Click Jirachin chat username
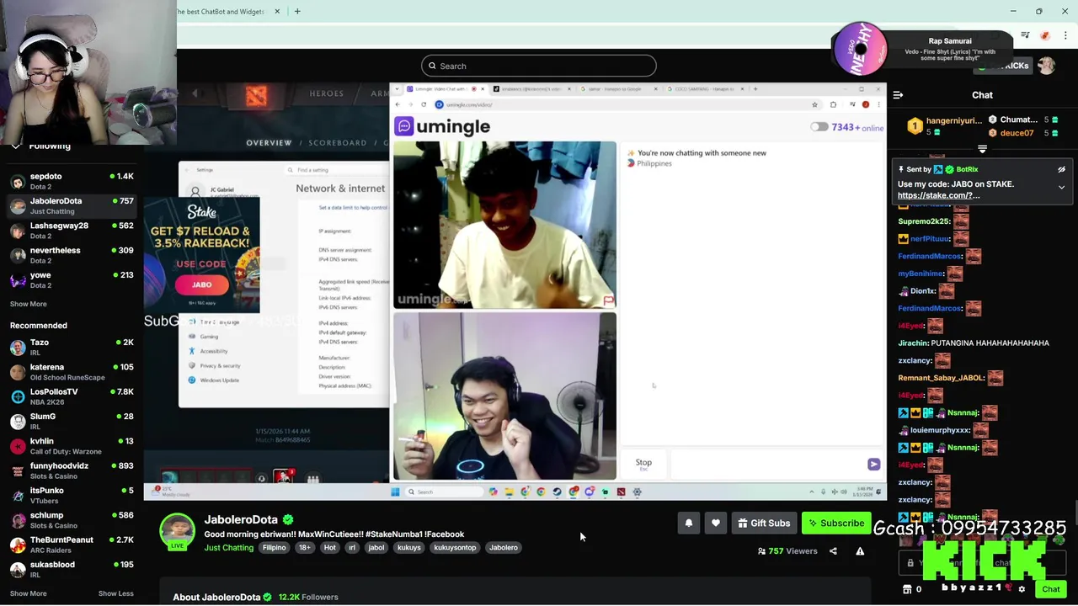This screenshot has width=1078, height=606. point(913,343)
